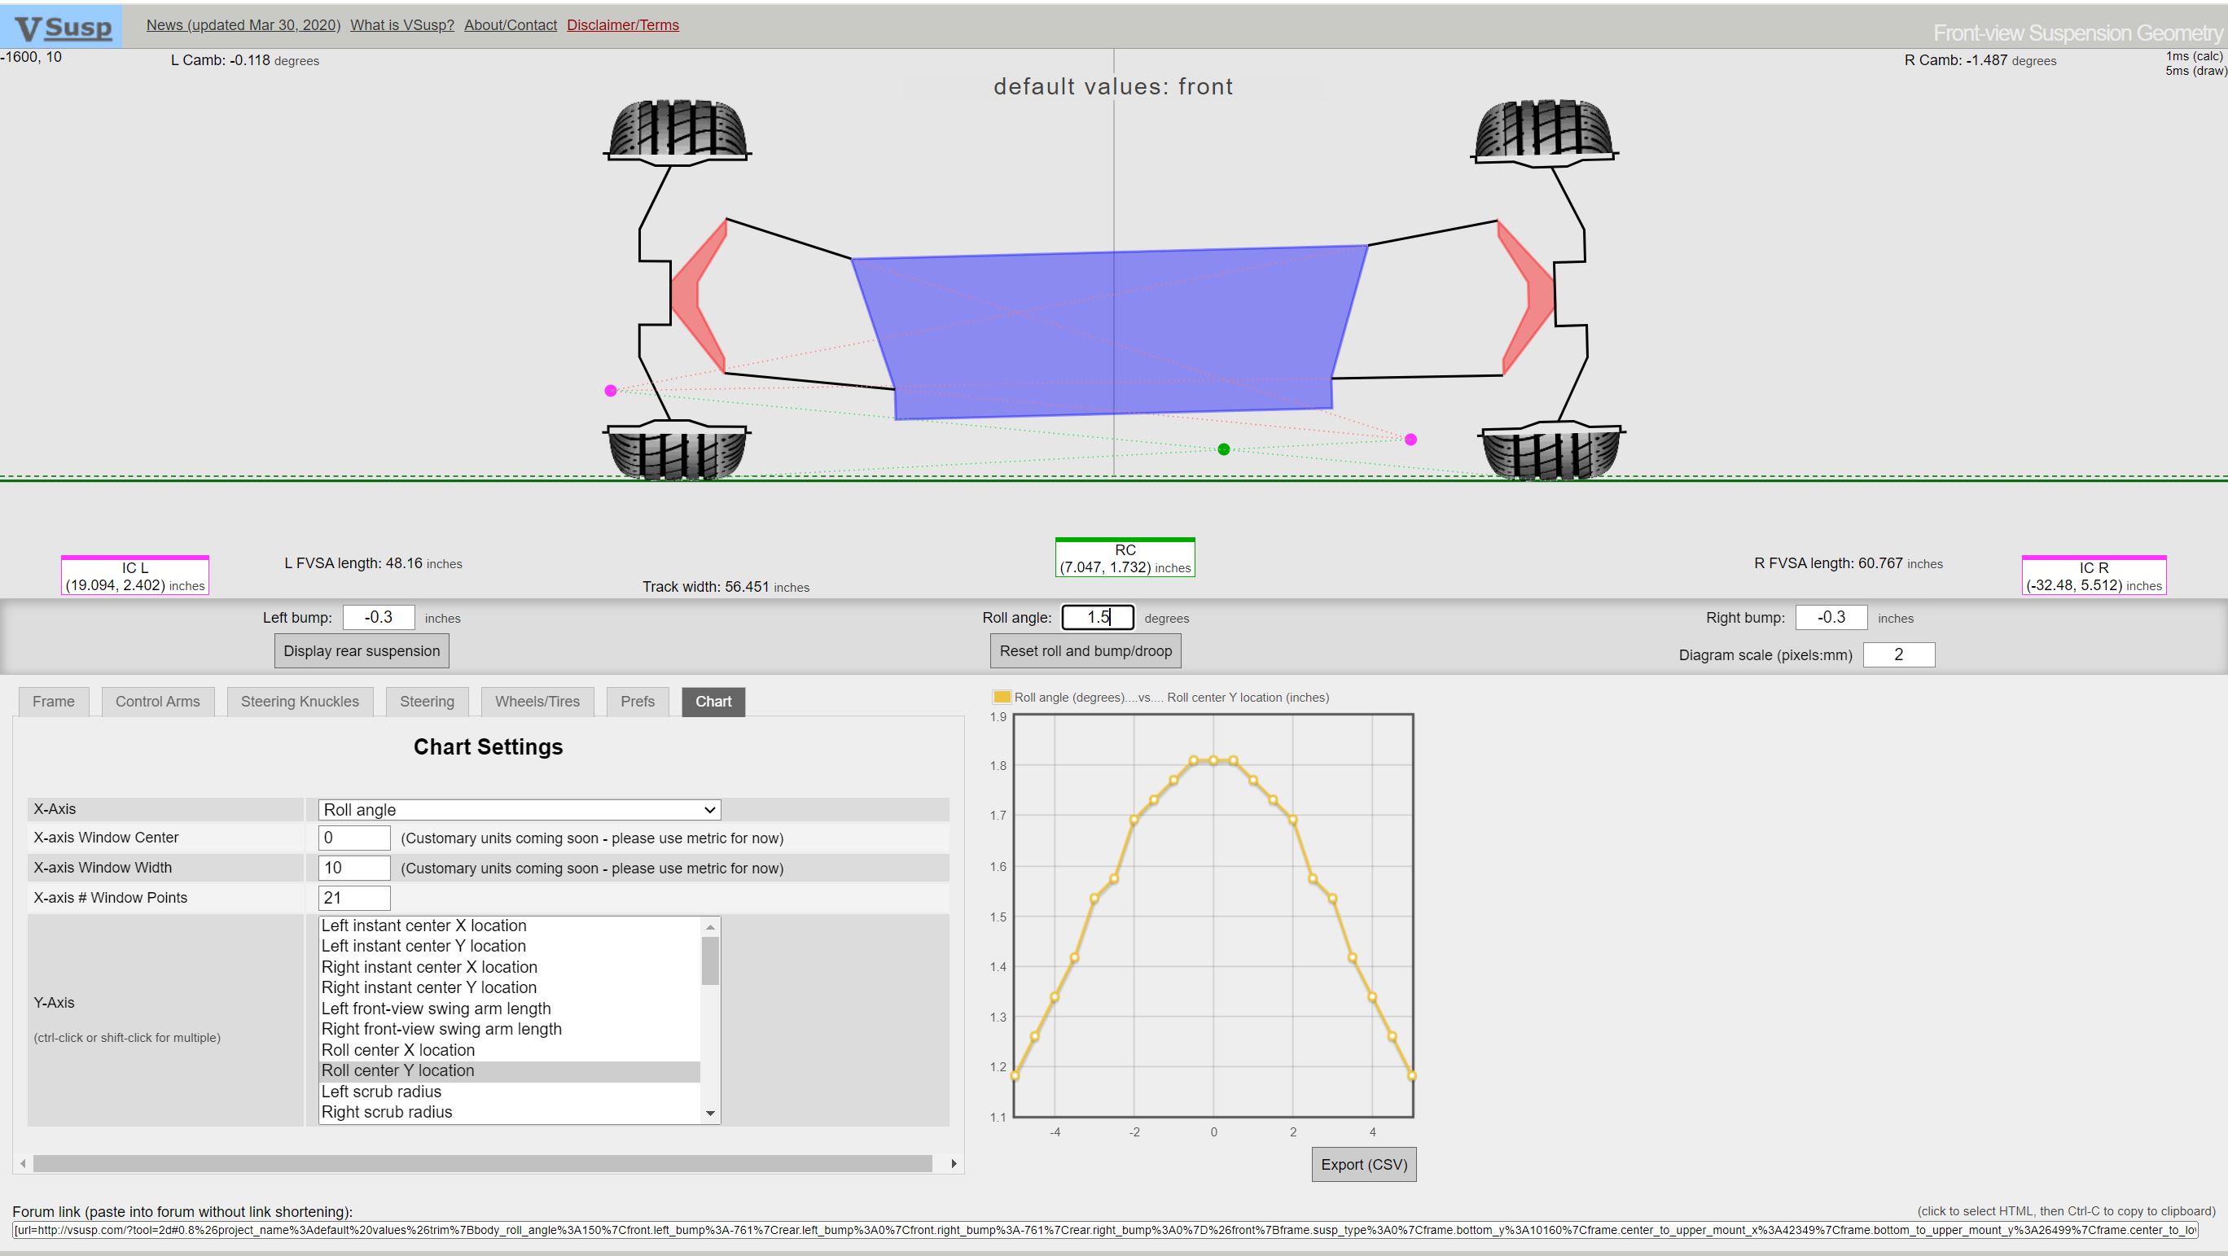Toggle the yellow chart legend swatch
Image resolution: width=2228 pixels, height=1256 pixels.
[1002, 697]
